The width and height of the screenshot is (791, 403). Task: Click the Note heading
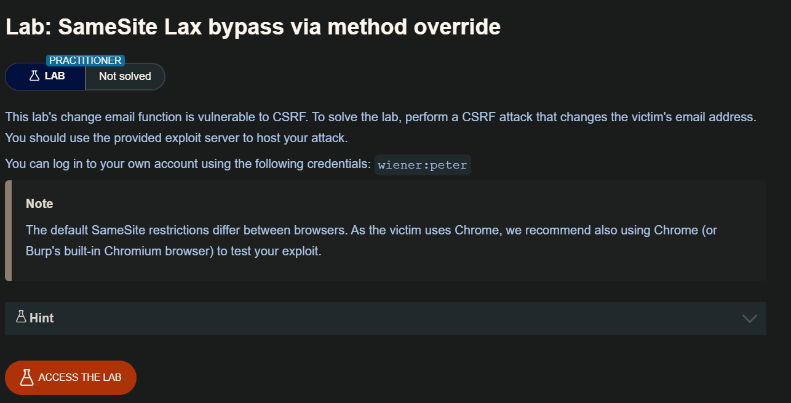click(39, 204)
